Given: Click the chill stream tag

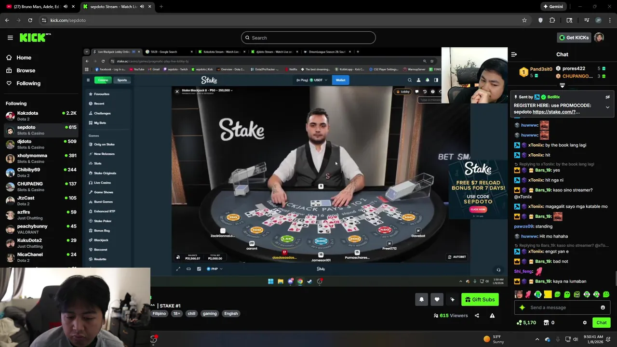Looking at the screenshot, I should tap(191, 313).
